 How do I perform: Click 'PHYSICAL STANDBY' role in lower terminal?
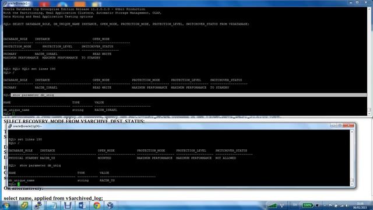[23, 158]
